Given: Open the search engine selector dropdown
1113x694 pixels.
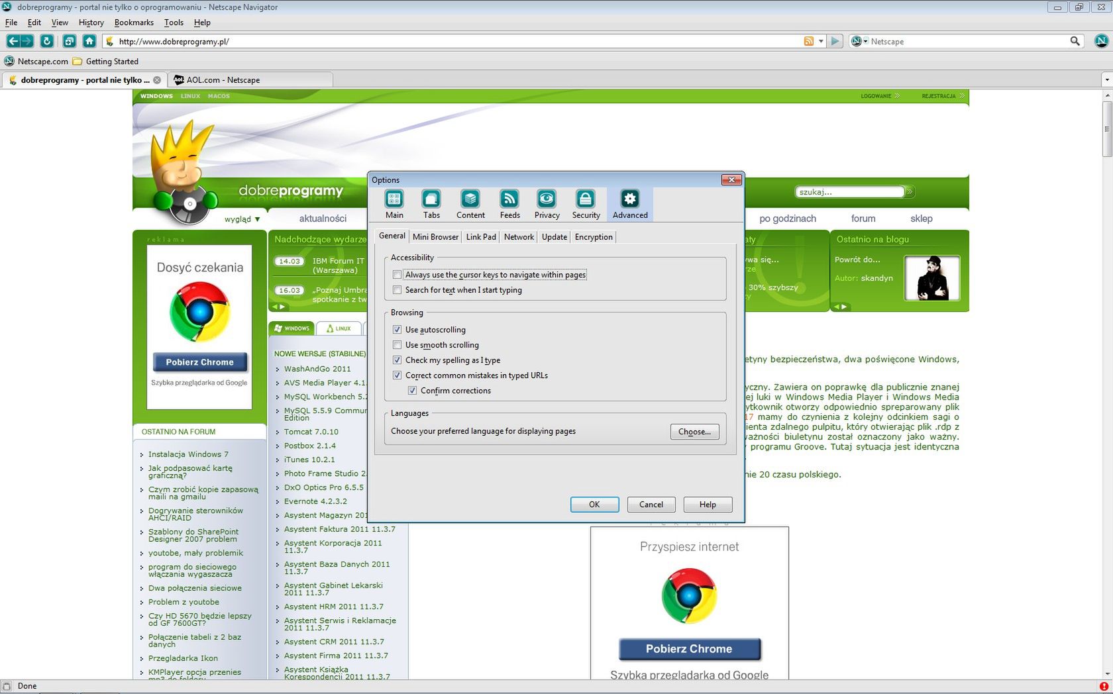Looking at the screenshot, I should click(x=859, y=41).
